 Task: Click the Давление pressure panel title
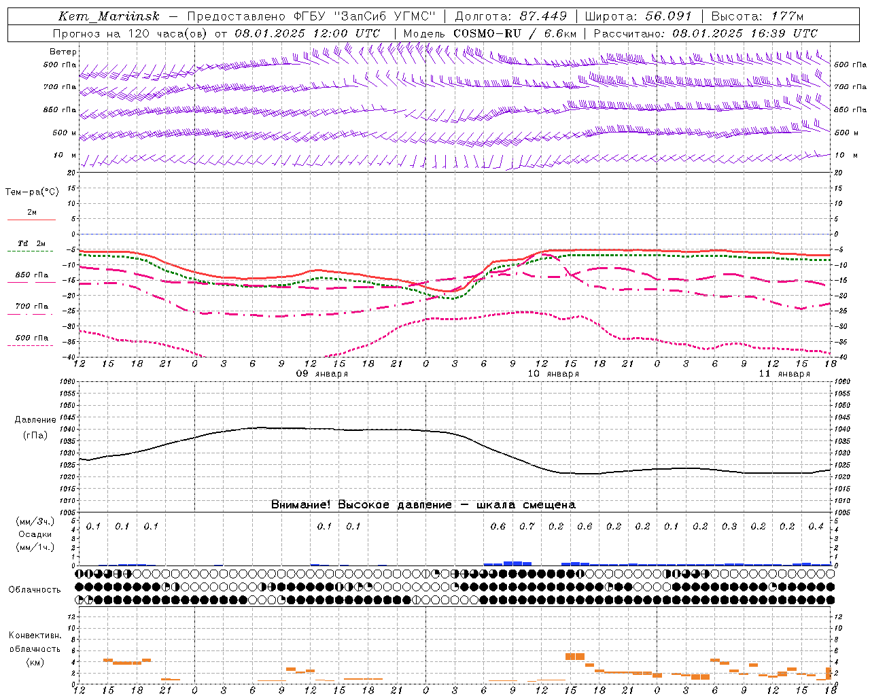click(35, 420)
